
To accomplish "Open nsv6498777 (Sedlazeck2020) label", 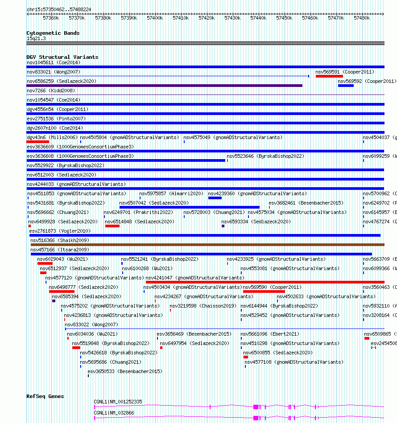I will coord(84,287).
